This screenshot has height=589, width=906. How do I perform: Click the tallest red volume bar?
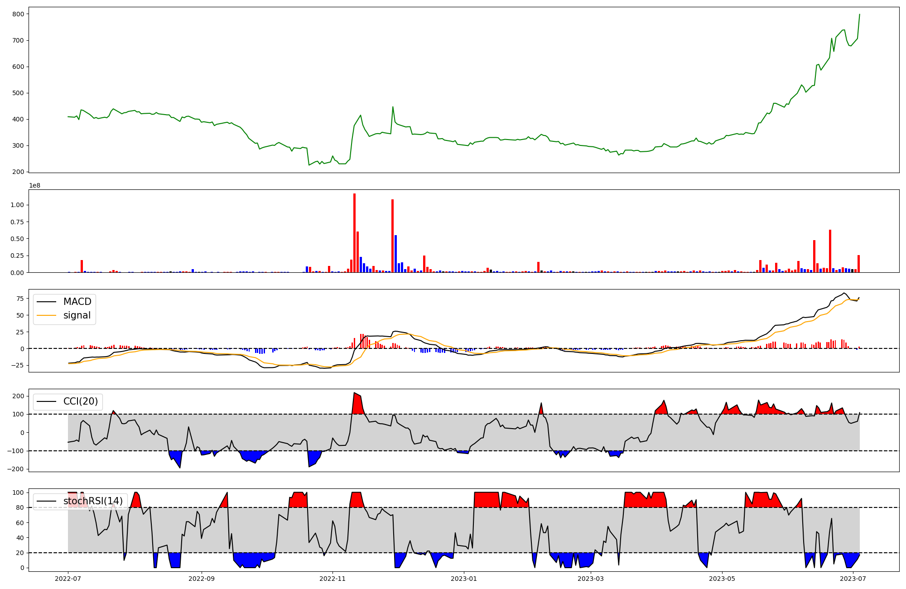coord(354,232)
